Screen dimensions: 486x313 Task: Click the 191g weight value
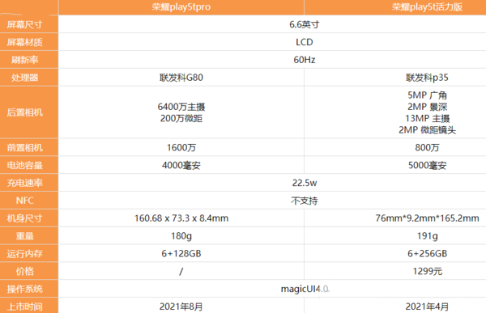pos(427,236)
